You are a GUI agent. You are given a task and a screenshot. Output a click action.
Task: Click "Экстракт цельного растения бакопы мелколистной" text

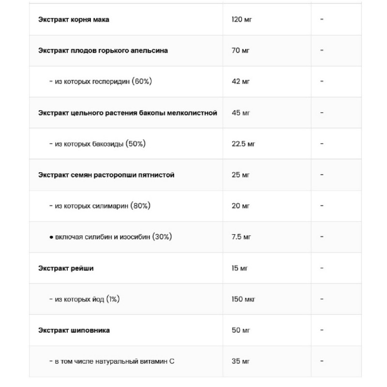click(127, 113)
